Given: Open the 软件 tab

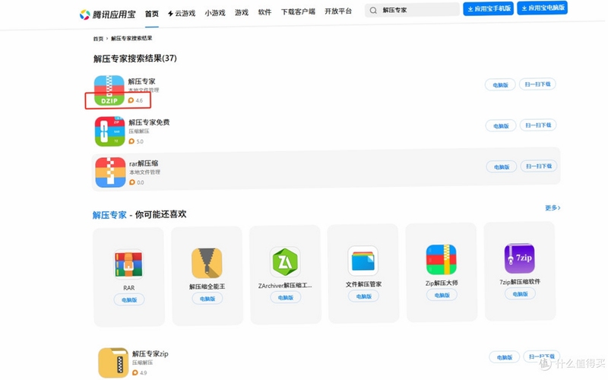Looking at the screenshot, I should 264,12.
